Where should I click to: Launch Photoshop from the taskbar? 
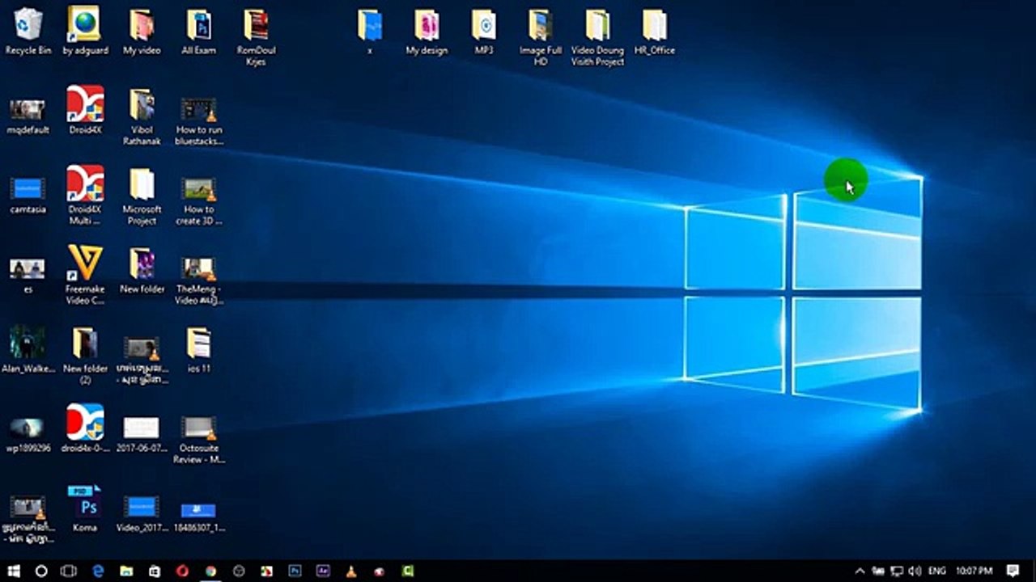click(295, 571)
